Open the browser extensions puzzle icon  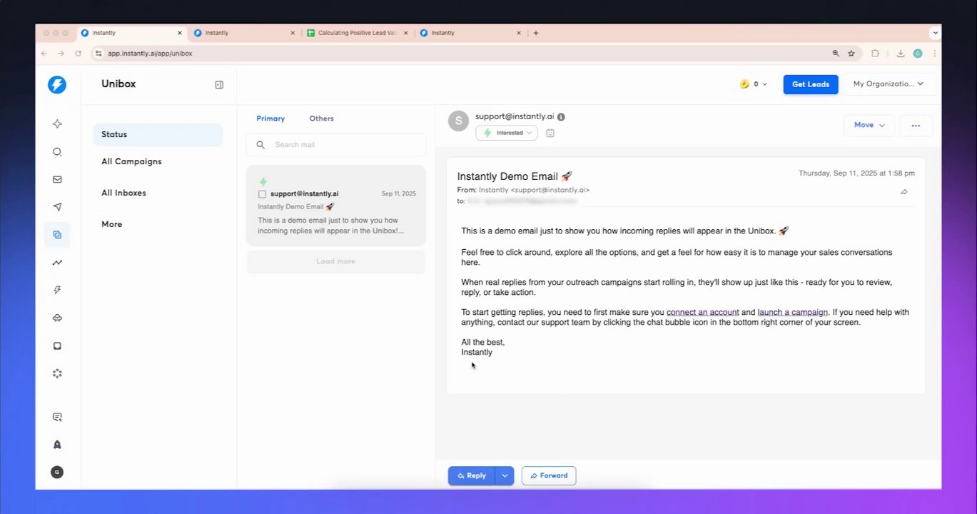pyautogui.click(x=876, y=53)
